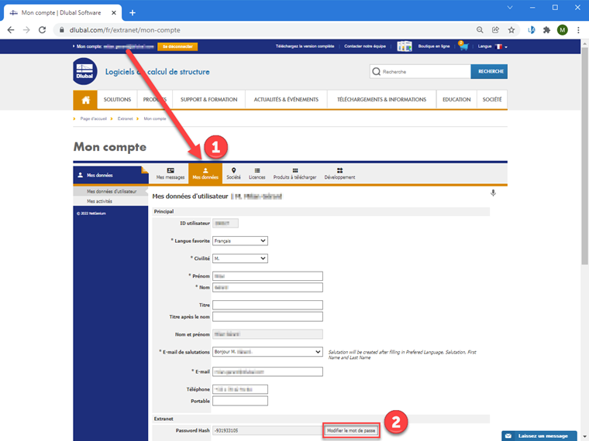The width and height of the screenshot is (589, 441).
Task: Switch to Mes messages tab
Action: (170, 173)
